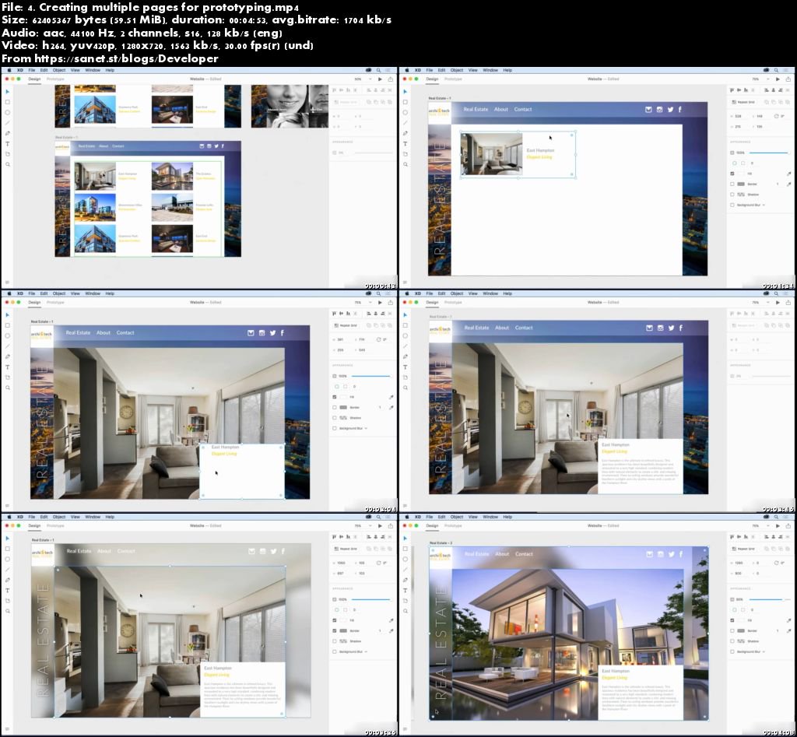This screenshot has width=797, height=737.
Task: Click the preview play icon in the blank card frame
Action: tap(380, 303)
